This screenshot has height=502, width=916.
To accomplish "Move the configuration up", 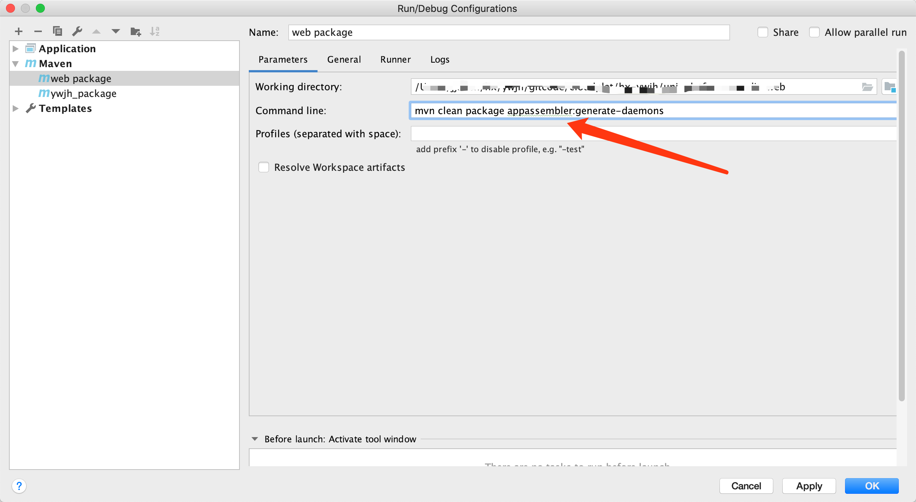I will point(96,31).
